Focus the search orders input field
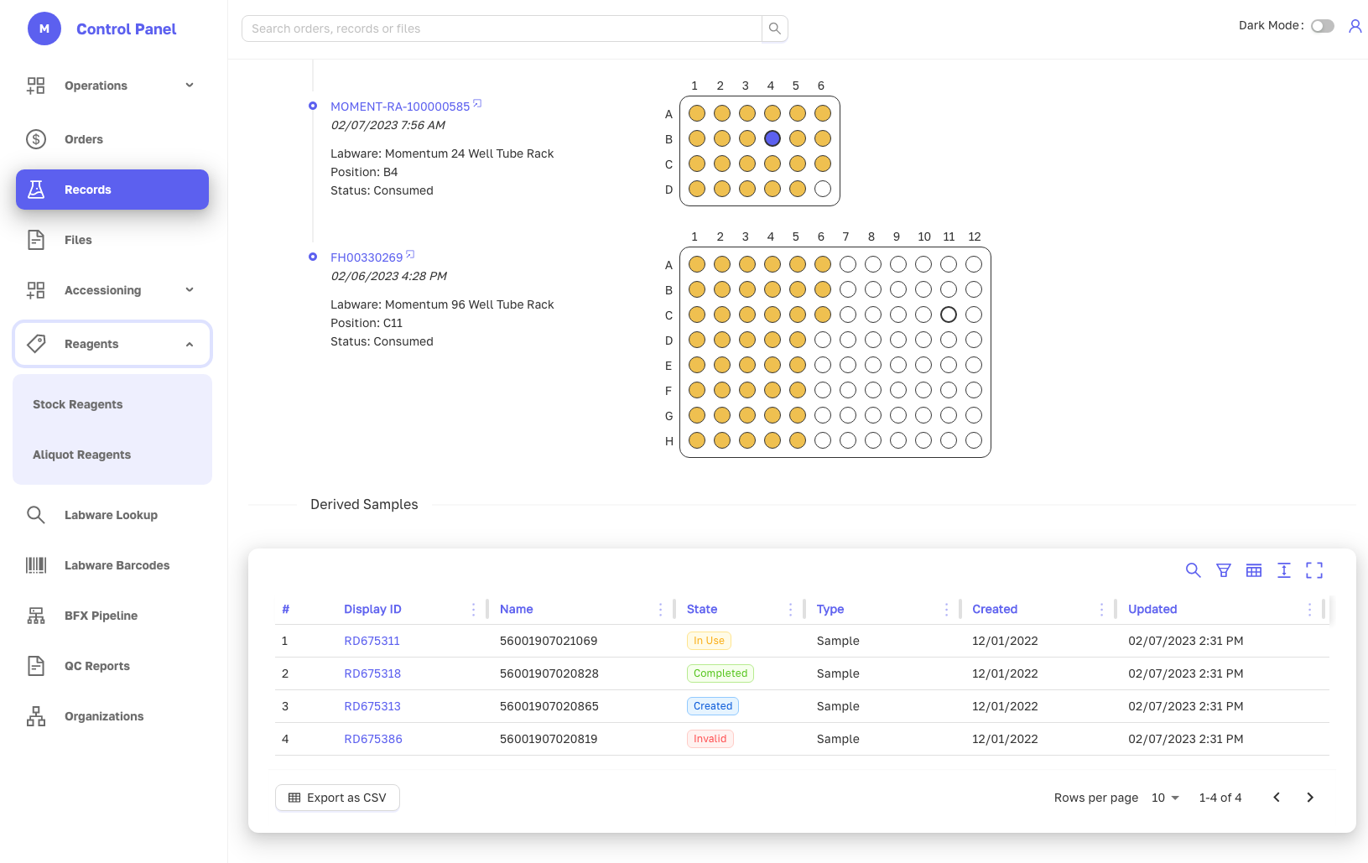This screenshot has width=1368, height=863. coord(502,29)
